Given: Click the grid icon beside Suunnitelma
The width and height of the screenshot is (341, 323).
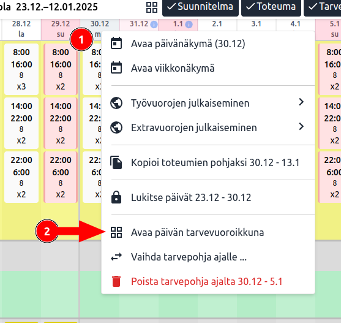Looking at the screenshot, I should [x=152, y=7].
